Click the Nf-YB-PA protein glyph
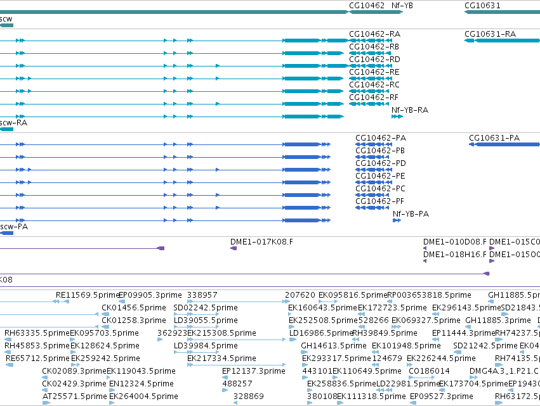This screenshot has width=540, height=406. (397, 220)
